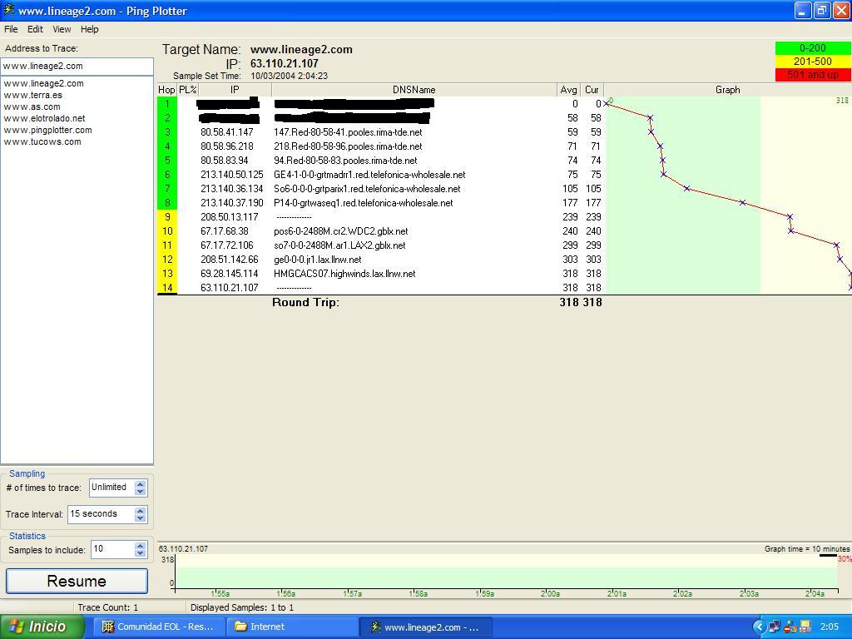852x639 pixels.
Task: Click the timeline graph at 2:00a
Action: pyautogui.click(x=550, y=593)
